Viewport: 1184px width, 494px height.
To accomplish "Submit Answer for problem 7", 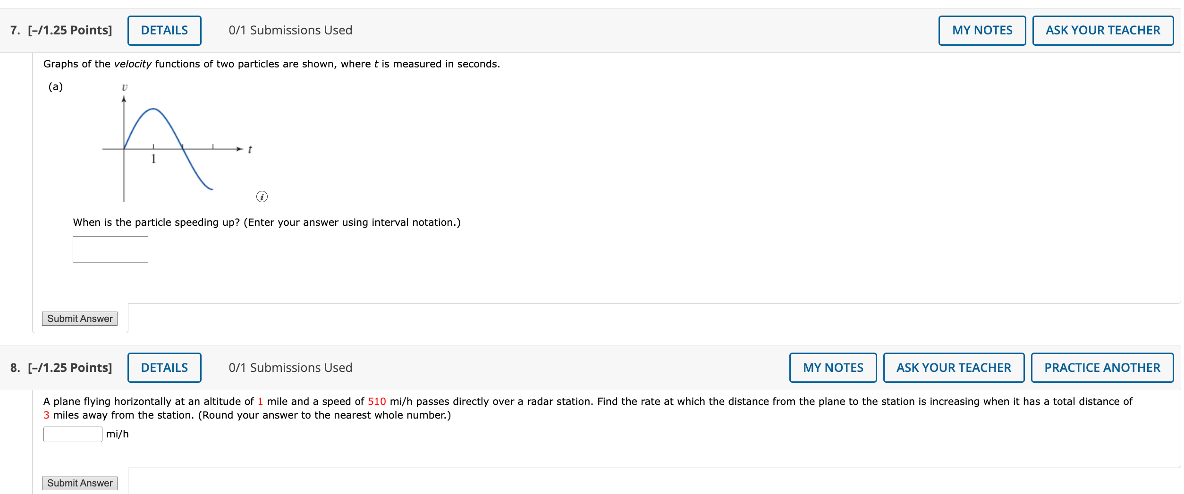I will point(79,319).
